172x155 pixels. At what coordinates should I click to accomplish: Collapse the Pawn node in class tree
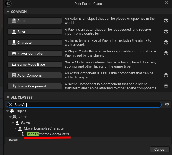tap(13, 123)
